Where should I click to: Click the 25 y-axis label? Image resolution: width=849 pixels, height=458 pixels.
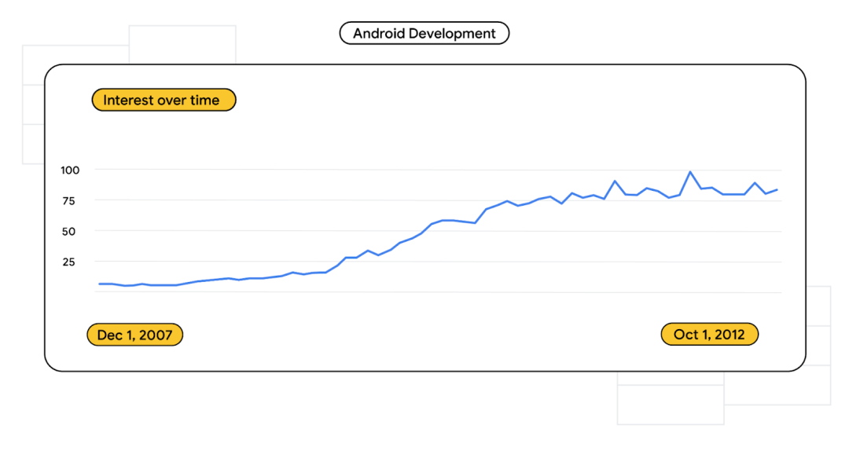[68, 262]
